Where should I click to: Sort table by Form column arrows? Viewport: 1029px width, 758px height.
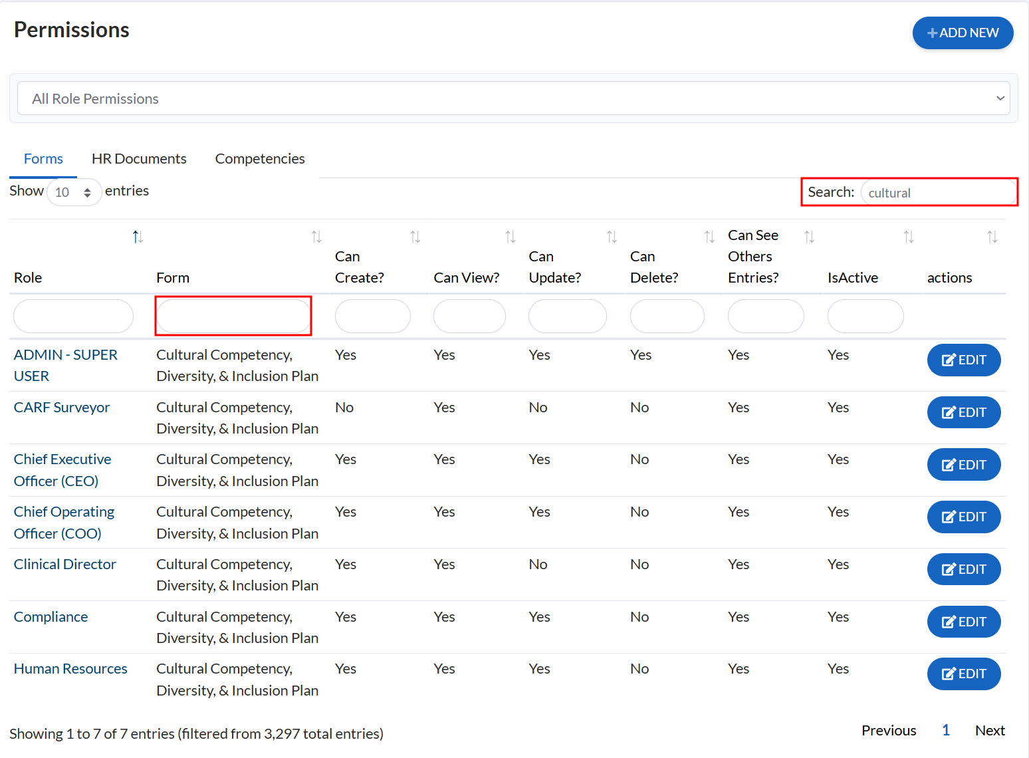click(x=316, y=237)
